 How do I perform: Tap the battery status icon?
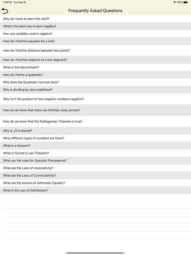tap(186, 2)
